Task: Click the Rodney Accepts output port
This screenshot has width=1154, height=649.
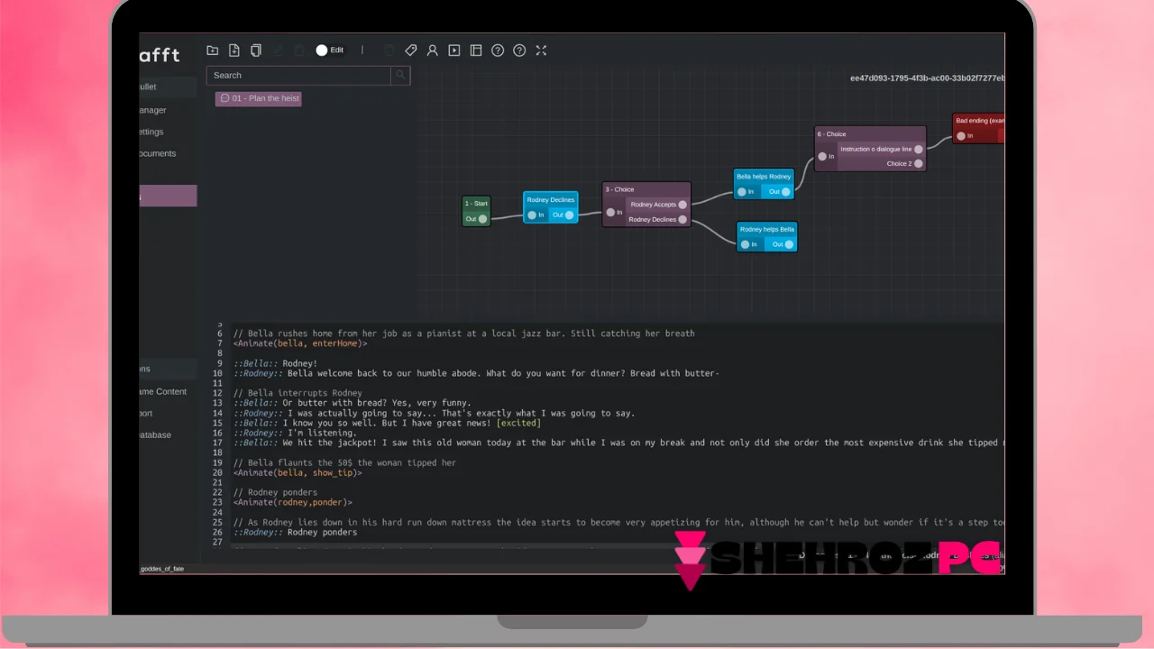Action: click(x=682, y=205)
